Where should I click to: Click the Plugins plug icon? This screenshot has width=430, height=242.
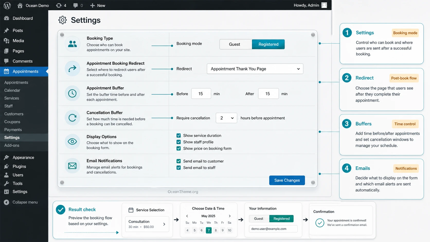pyautogui.click(x=7, y=166)
